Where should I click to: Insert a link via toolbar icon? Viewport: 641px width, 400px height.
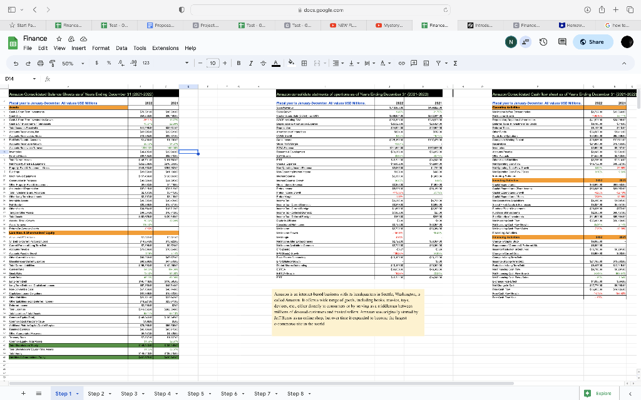pos(402,62)
